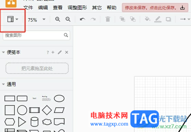
Task: Click the scratchpad help question mark
Action: [x=48, y=52]
